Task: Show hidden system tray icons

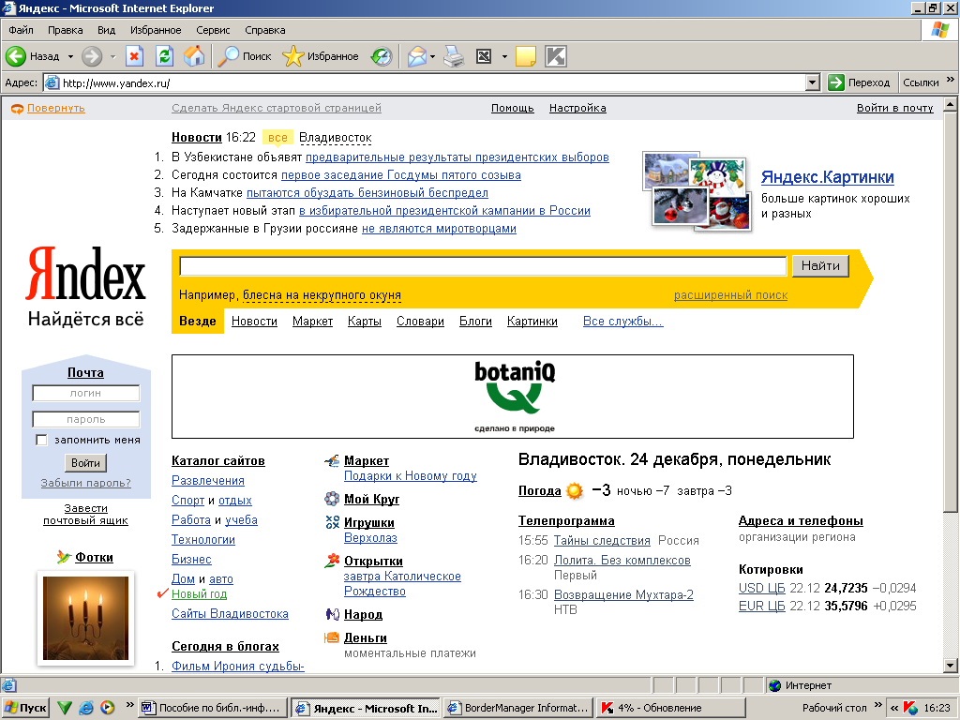Action: tap(894, 708)
